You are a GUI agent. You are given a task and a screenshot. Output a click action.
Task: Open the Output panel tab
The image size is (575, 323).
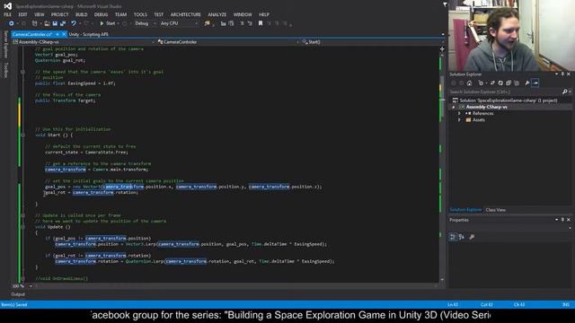click(x=18, y=294)
